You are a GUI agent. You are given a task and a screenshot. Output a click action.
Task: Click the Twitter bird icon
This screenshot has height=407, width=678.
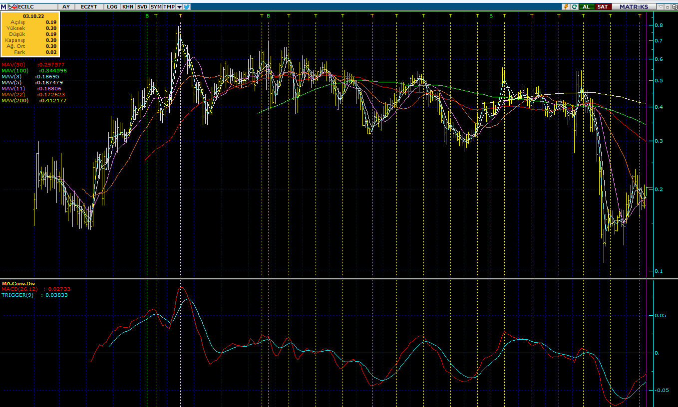pyautogui.click(x=187, y=7)
